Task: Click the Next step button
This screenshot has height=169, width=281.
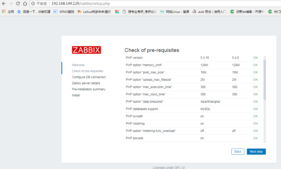Action: click(256, 152)
